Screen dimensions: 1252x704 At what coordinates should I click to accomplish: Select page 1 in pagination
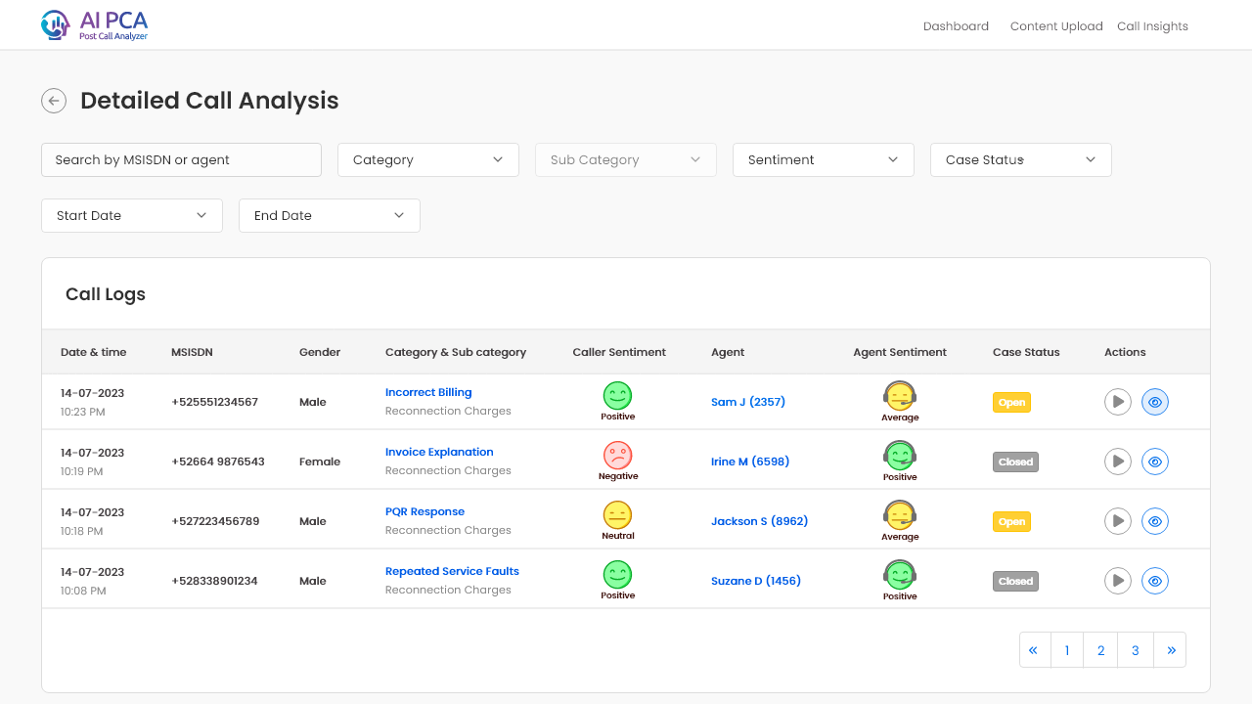coord(1067,649)
